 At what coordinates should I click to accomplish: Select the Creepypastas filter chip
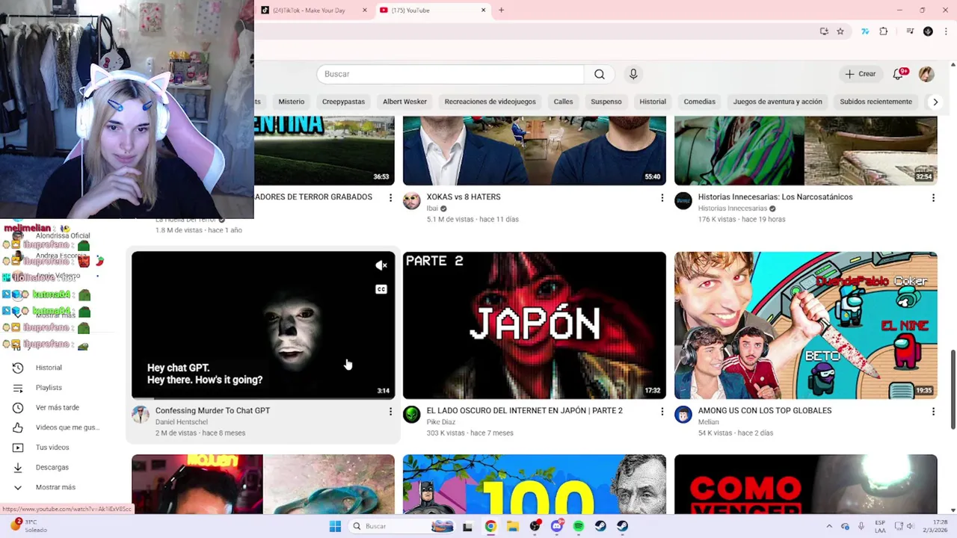(x=343, y=102)
